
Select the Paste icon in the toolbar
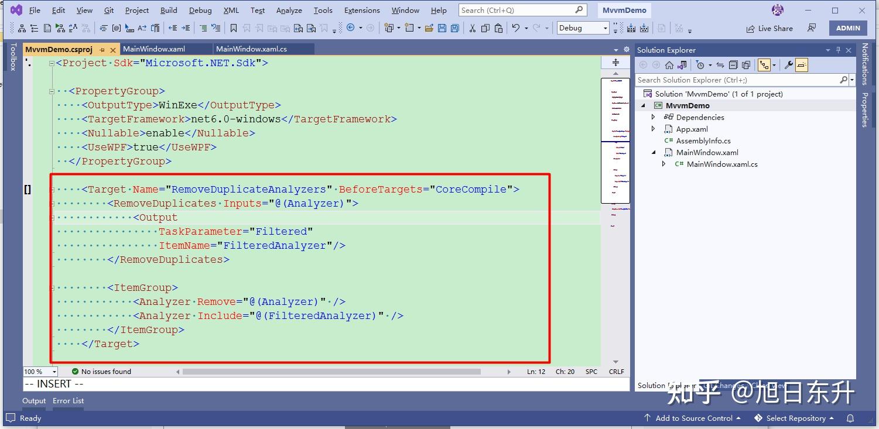coord(499,28)
